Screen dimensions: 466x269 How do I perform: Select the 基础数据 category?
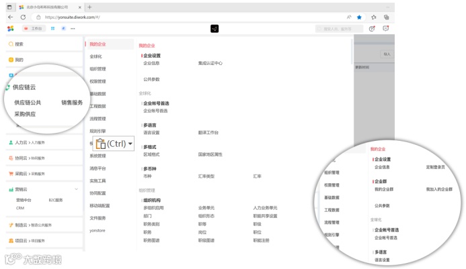point(98,94)
